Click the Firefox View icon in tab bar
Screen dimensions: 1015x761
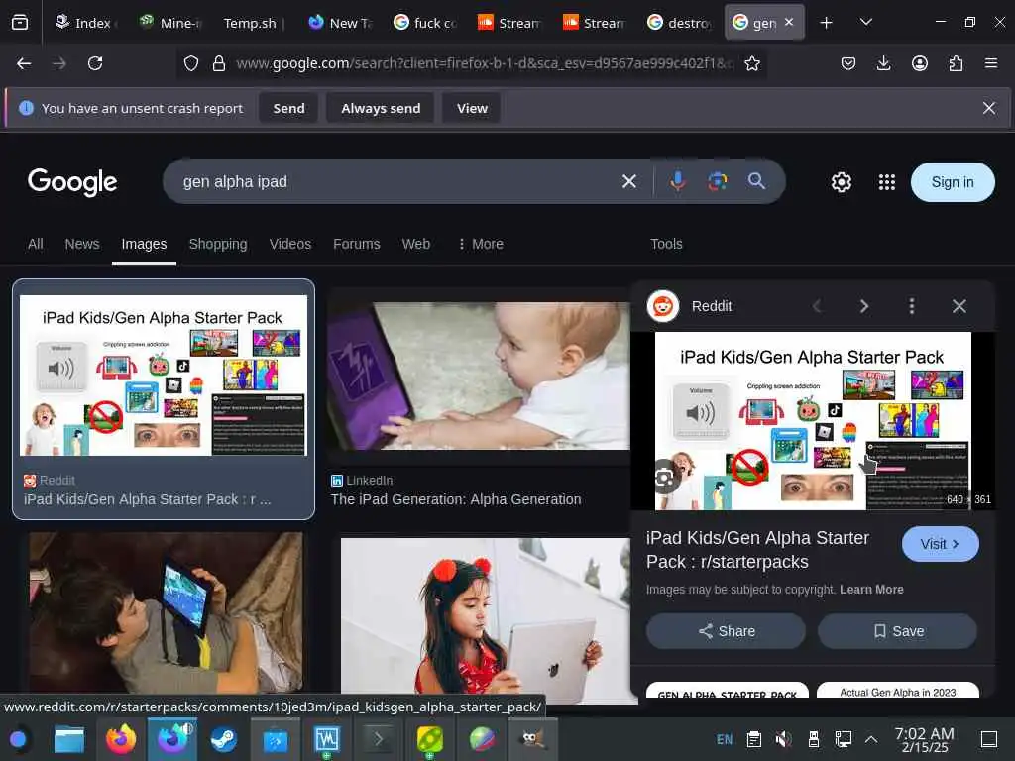tap(20, 23)
